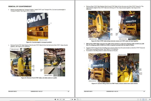Image resolution: width=151 pixels, height=101 pixels.
Task: Click the Figure 24 counterweight photo
Action: tap(37, 27)
